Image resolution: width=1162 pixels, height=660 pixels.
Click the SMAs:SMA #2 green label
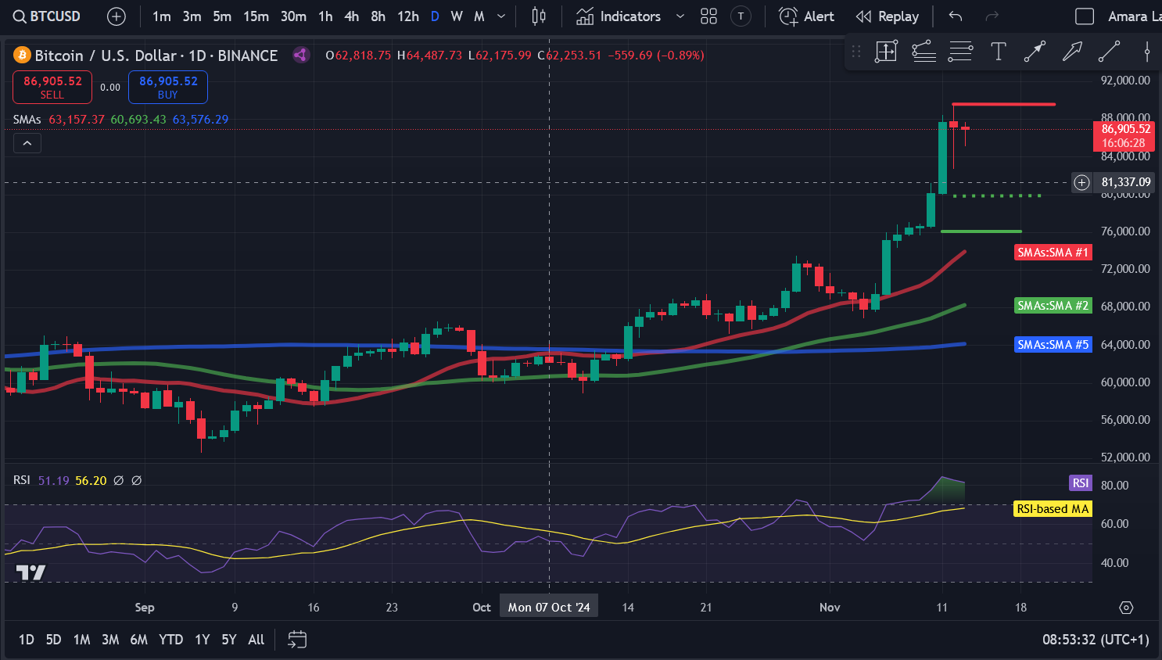[x=1053, y=306]
